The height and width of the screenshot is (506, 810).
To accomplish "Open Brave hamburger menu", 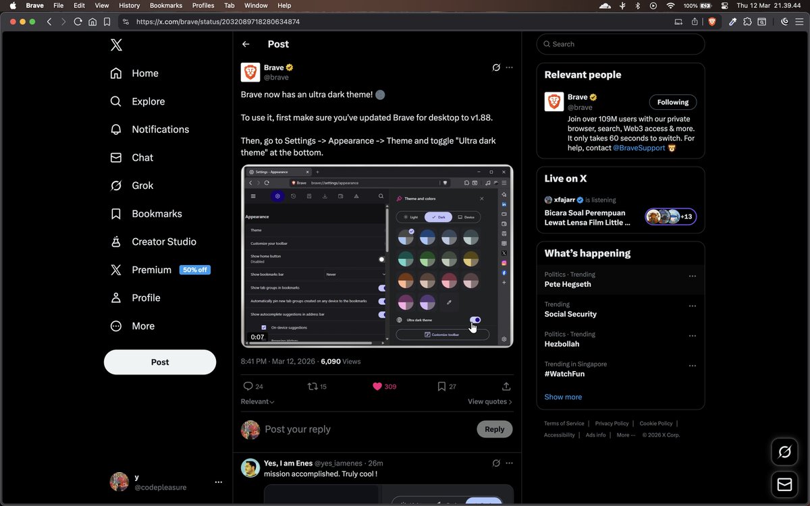I will click(798, 22).
